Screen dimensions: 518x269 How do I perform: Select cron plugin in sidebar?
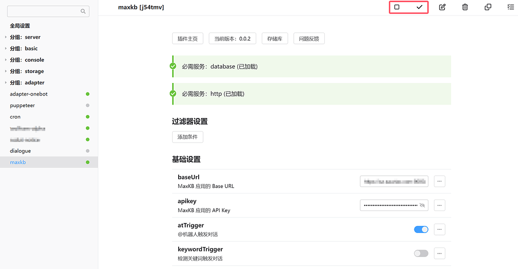49,117
